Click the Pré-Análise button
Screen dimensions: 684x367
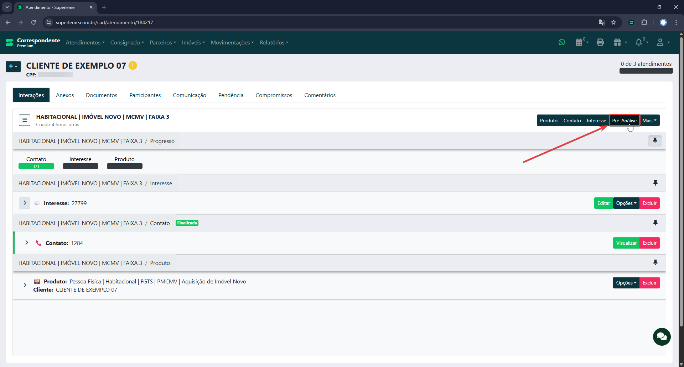(x=624, y=121)
